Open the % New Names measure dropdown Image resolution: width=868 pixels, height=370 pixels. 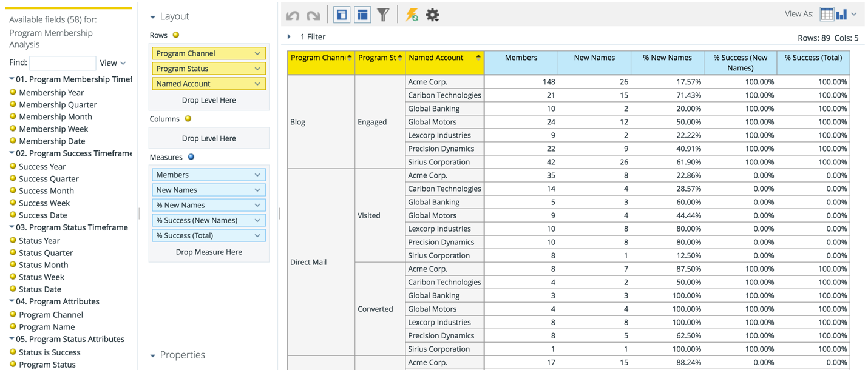click(257, 205)
